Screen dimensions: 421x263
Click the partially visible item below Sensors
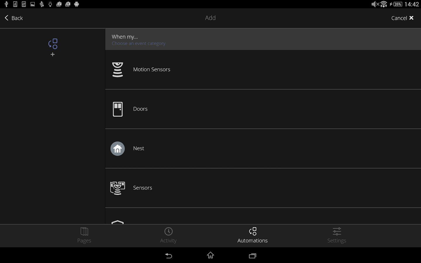(x=263, y=216)
